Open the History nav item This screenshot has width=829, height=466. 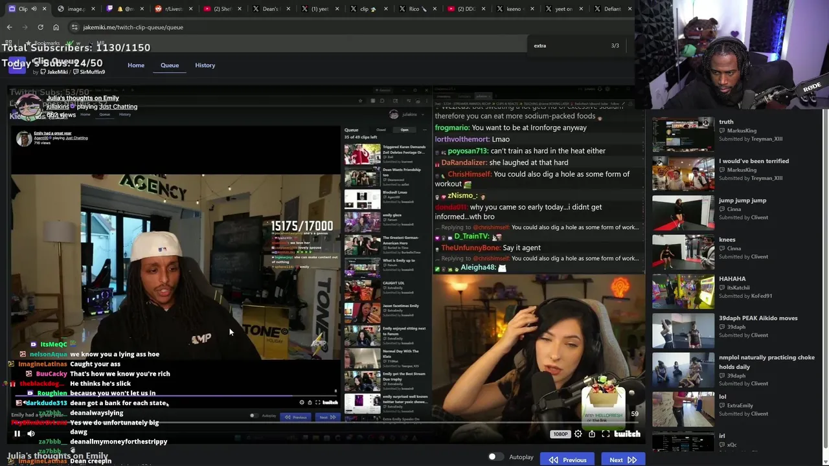(x=205, y=65)
